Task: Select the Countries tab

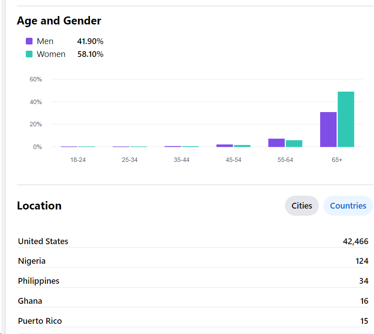Action: (348, 205)
